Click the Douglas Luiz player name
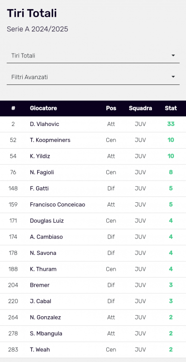This screenshot has width=186, height=362. (47, 221)
